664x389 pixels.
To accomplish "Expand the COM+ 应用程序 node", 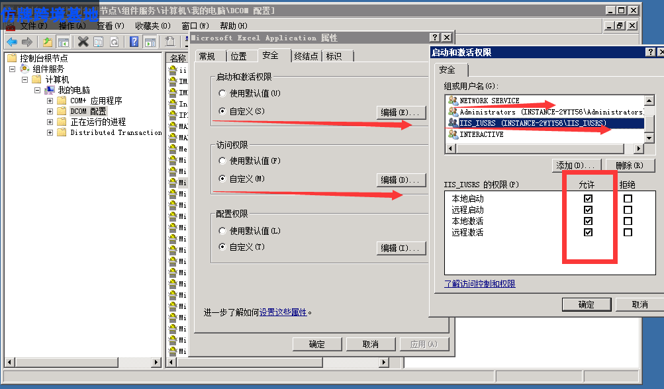I will pos(50,101).
